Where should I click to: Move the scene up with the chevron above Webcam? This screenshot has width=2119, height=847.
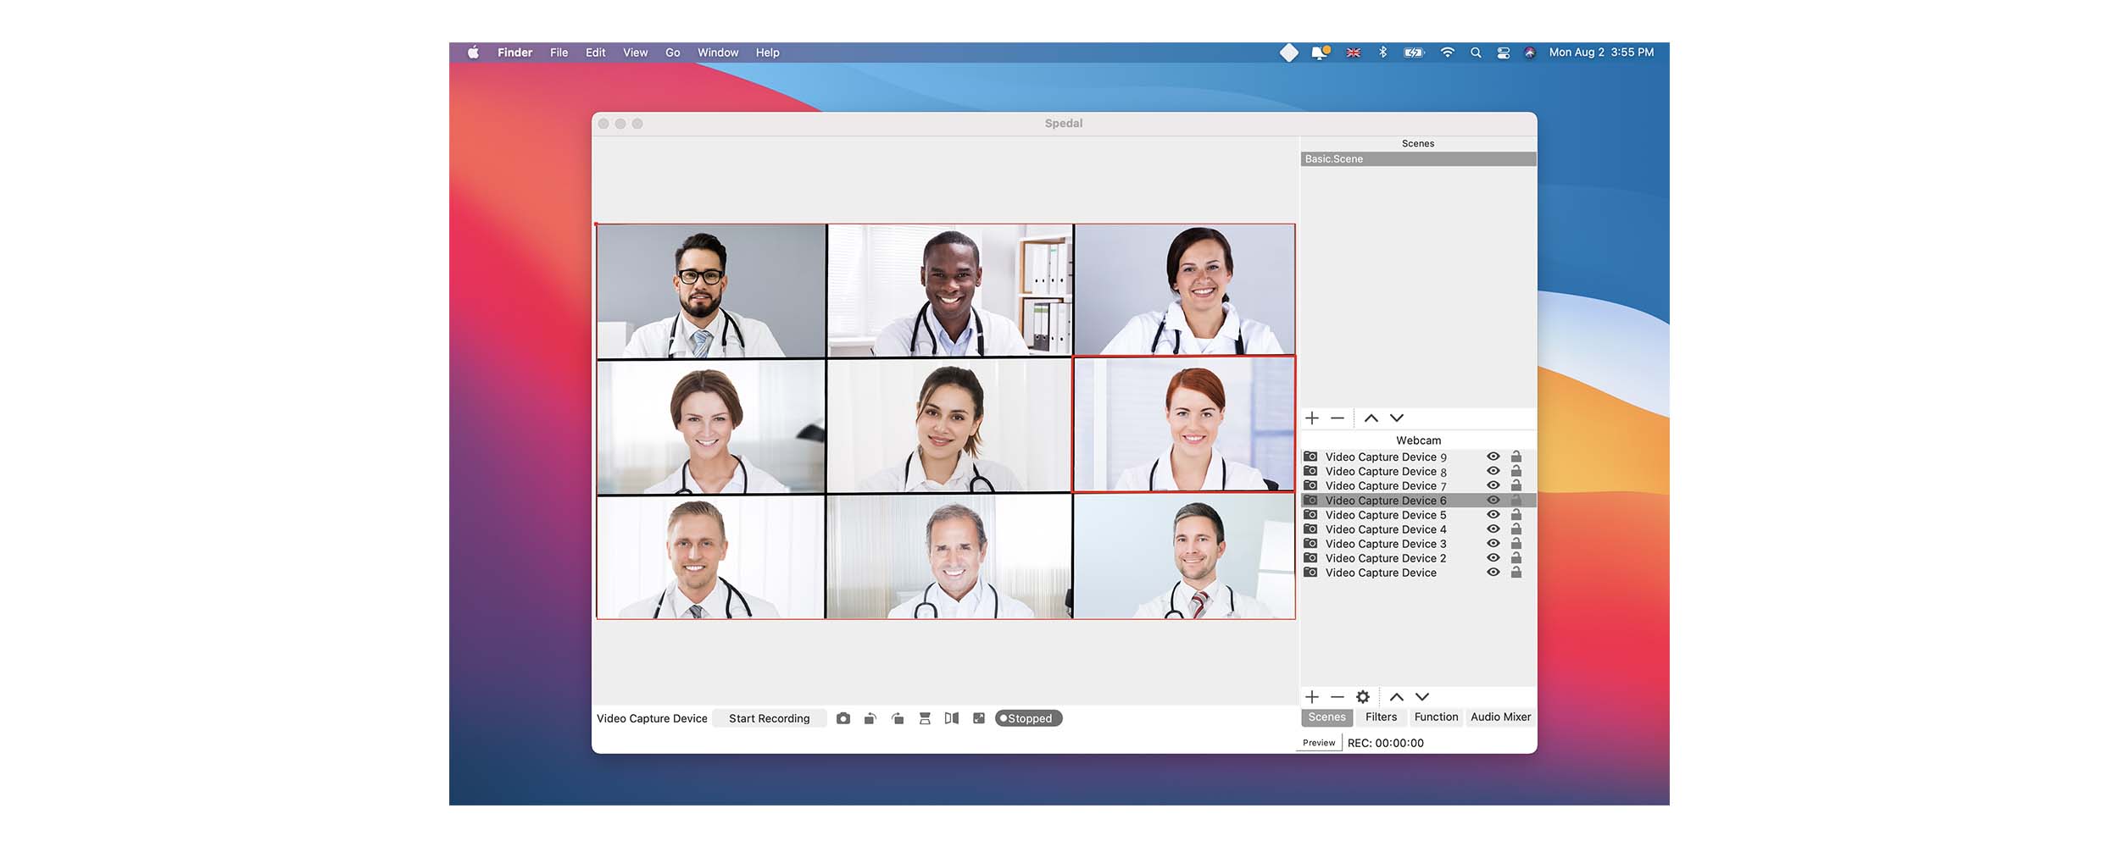tap(1371, 418)
